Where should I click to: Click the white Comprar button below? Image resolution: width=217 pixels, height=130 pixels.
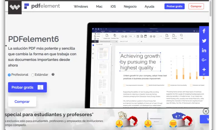pos(22,102)
